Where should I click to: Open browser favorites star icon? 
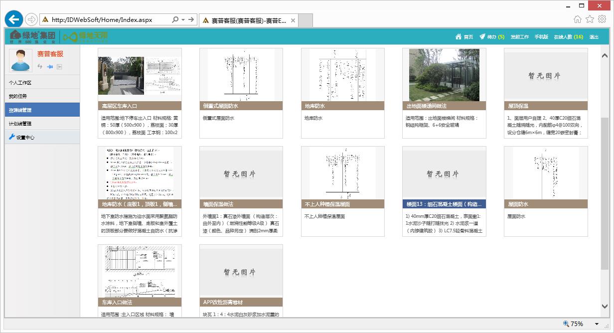pyautogui.click(x=590, y=19)
